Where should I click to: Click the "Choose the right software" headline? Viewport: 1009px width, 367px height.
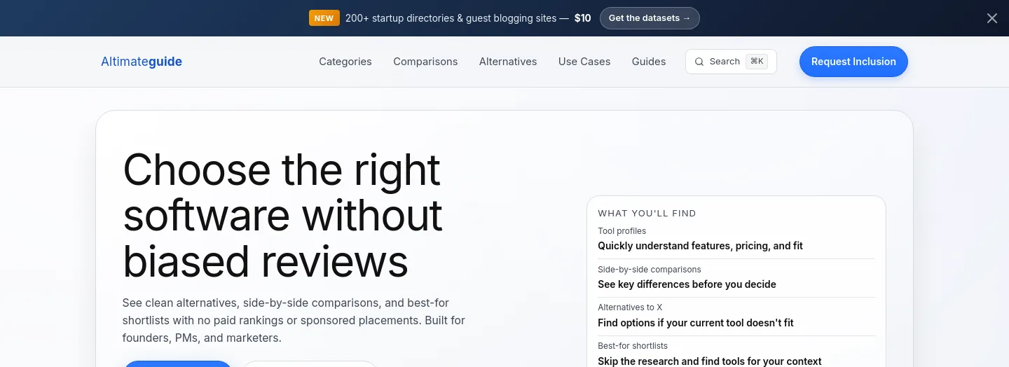283,214
